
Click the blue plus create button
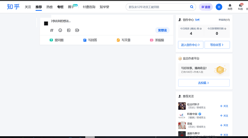click(219, 7)
